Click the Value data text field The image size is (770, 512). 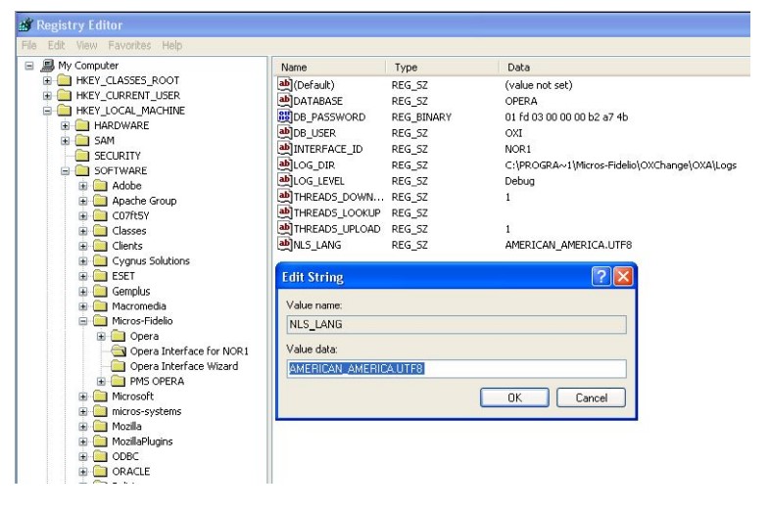tap(456, 369)
